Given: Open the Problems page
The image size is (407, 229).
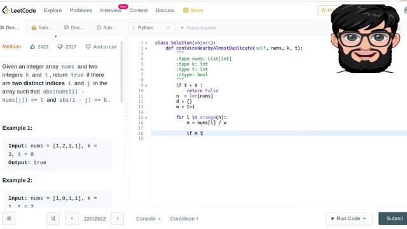Looking at the screenshot, I should point(81,10).
